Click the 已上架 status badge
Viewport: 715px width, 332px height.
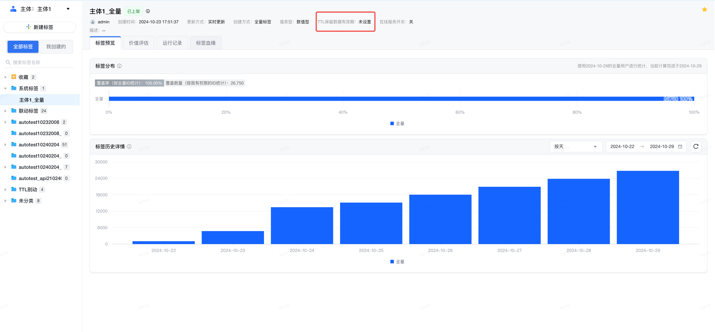point(133,11)
